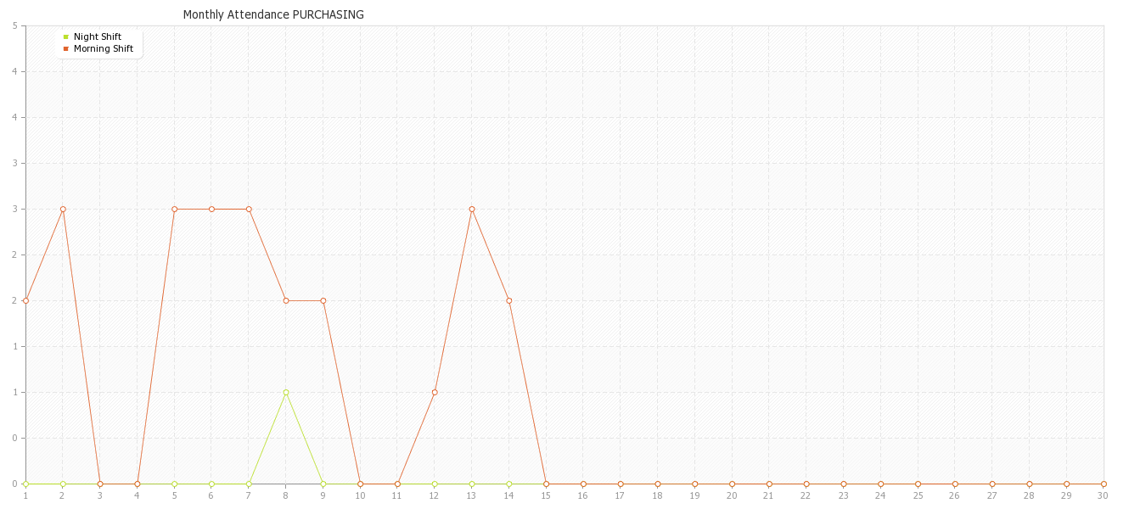Image resolution: width=1129 pixels, height=509 pixels.
Task: Click the Monthly Attendance PURCHASING chart title
Action: (273, 14)
